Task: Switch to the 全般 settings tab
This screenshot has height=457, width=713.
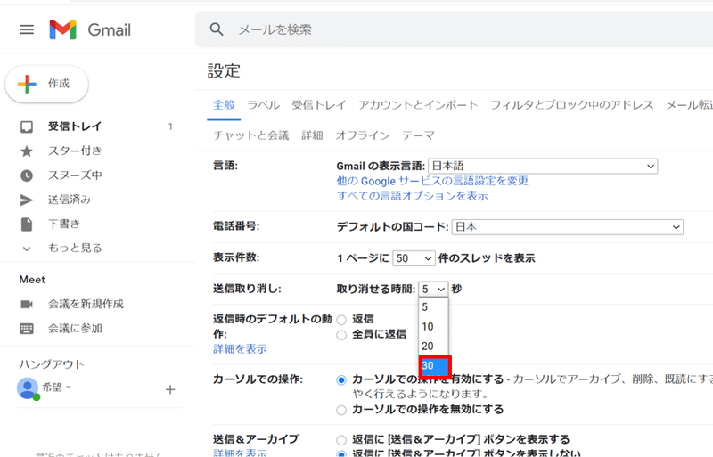Action: click(x=225, y=105)
